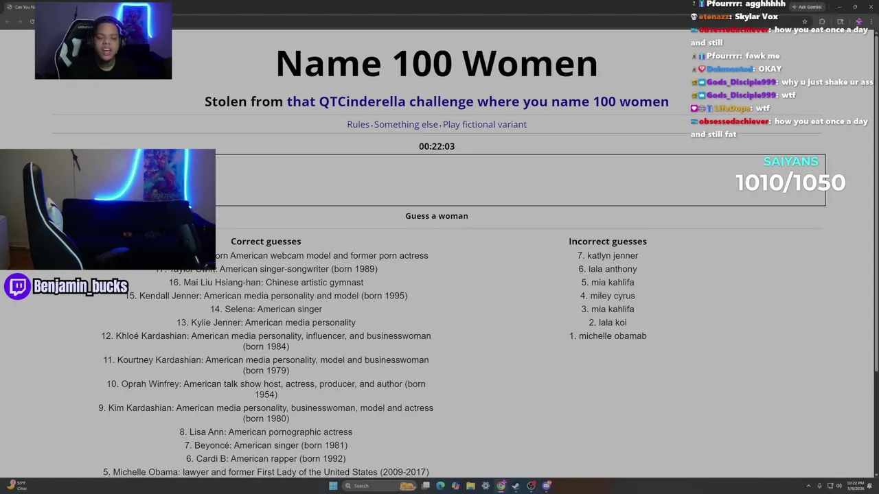Click the 'Correct guesses' heading

pos(266,242)
